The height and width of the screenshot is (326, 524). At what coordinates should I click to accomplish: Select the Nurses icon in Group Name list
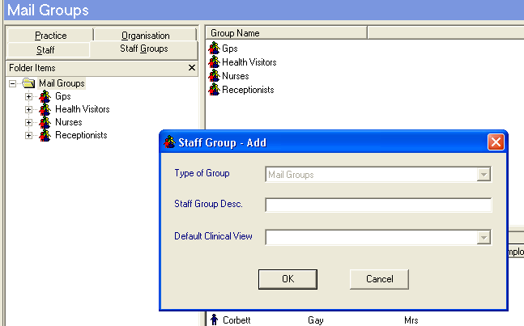coord(214,76)
